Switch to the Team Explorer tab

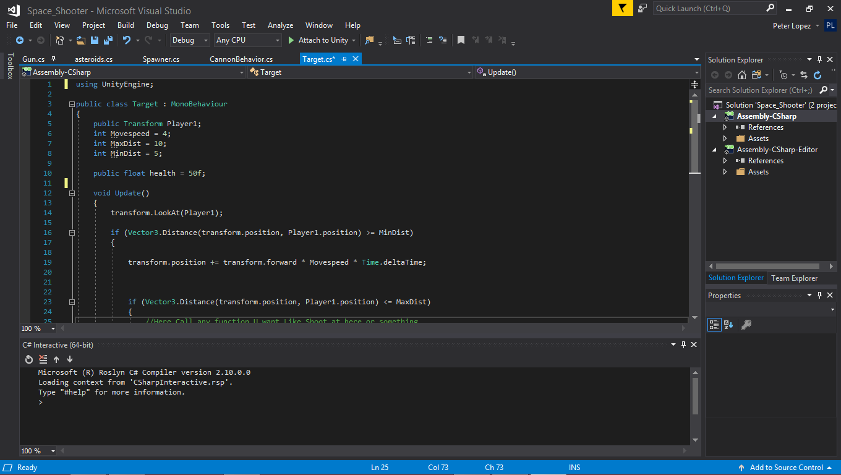tap(794, 278)
